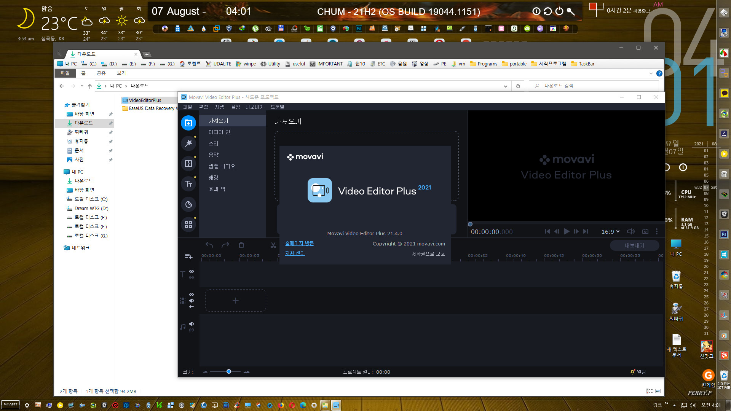Play the preview video
Viewport: 731px width, 411px height.
pos(567,231)
